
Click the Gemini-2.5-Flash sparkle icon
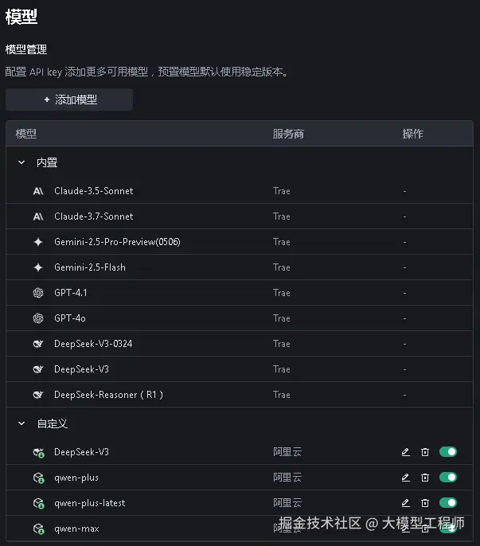[38, 267]
